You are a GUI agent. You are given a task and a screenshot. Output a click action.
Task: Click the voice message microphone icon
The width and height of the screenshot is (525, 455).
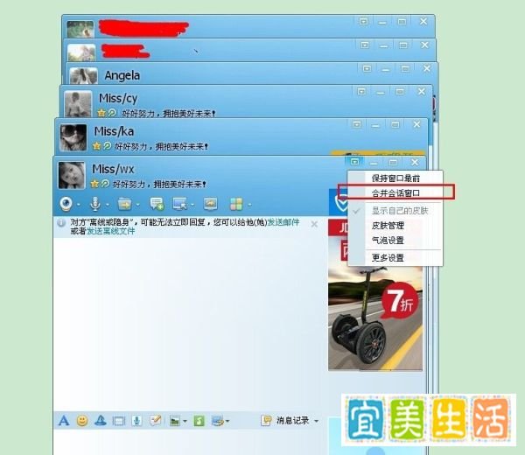coord(136,421)
